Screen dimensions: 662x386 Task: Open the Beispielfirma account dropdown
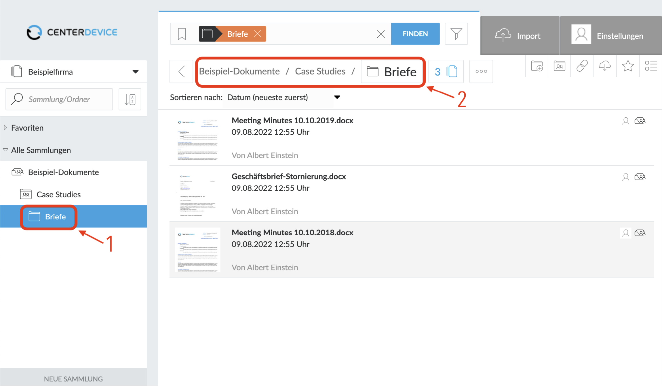pos(73,71)
